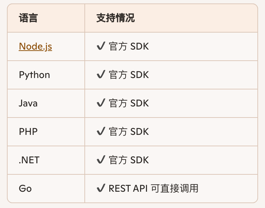Image resolution: width=265 pixels, height=208 pixels.
Task: Click 官方 SDK text in .NET row
Action: tap(129, 160)
